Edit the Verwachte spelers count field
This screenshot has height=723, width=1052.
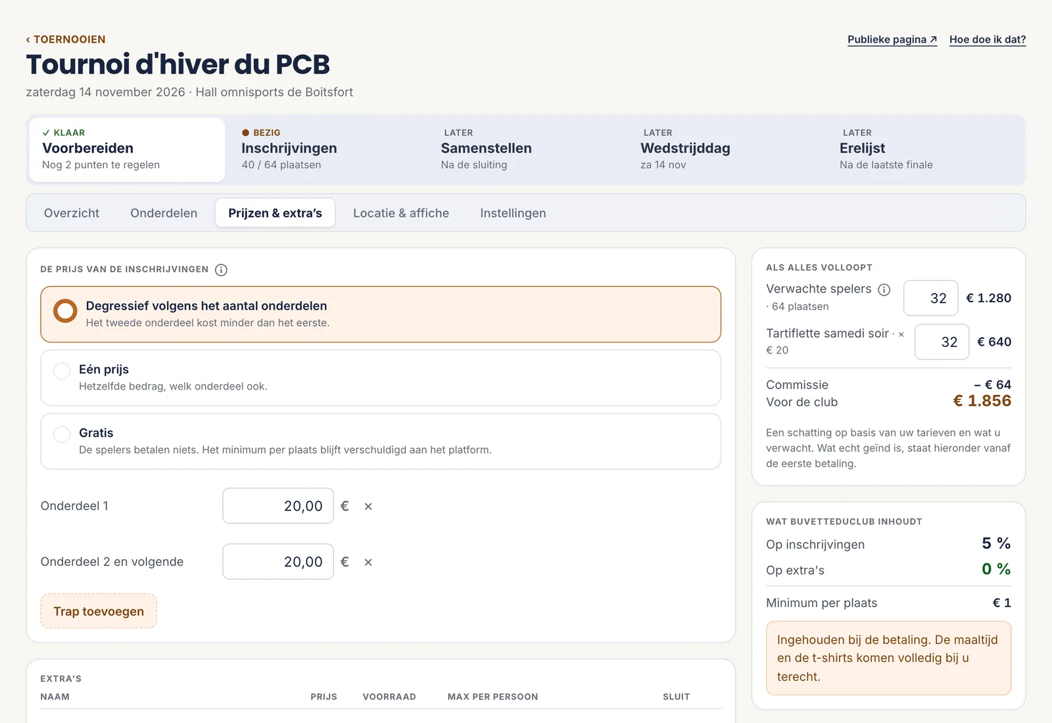pos(930,298)
